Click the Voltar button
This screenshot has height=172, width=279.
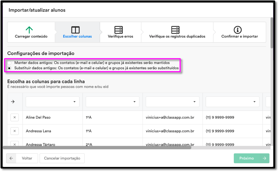(22, 158)
